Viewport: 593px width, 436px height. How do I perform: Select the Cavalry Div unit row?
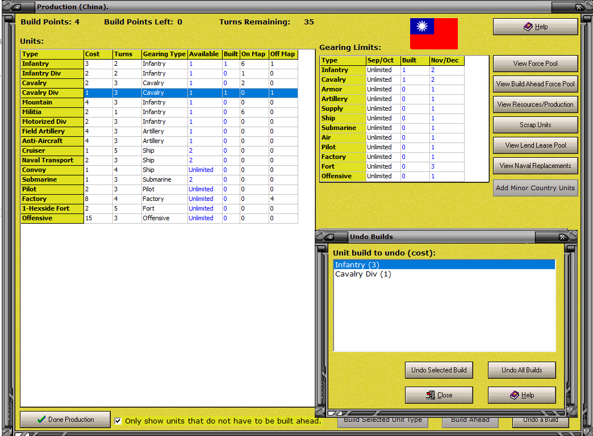(159, 93)
